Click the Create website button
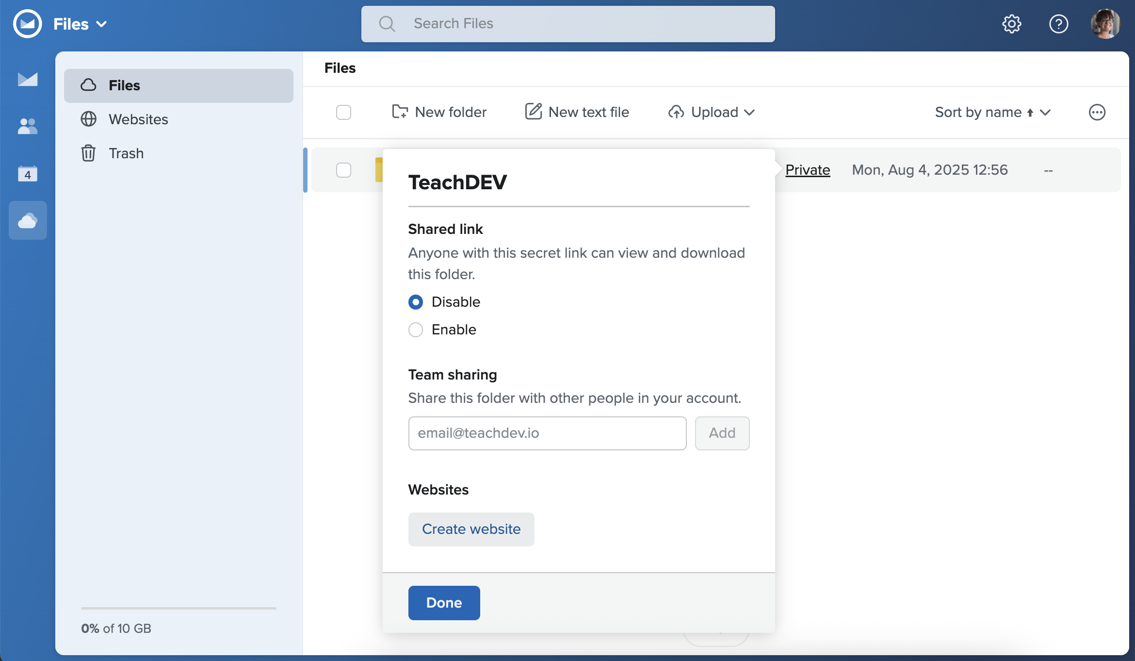1135x661 pixels. click(471, 529)
